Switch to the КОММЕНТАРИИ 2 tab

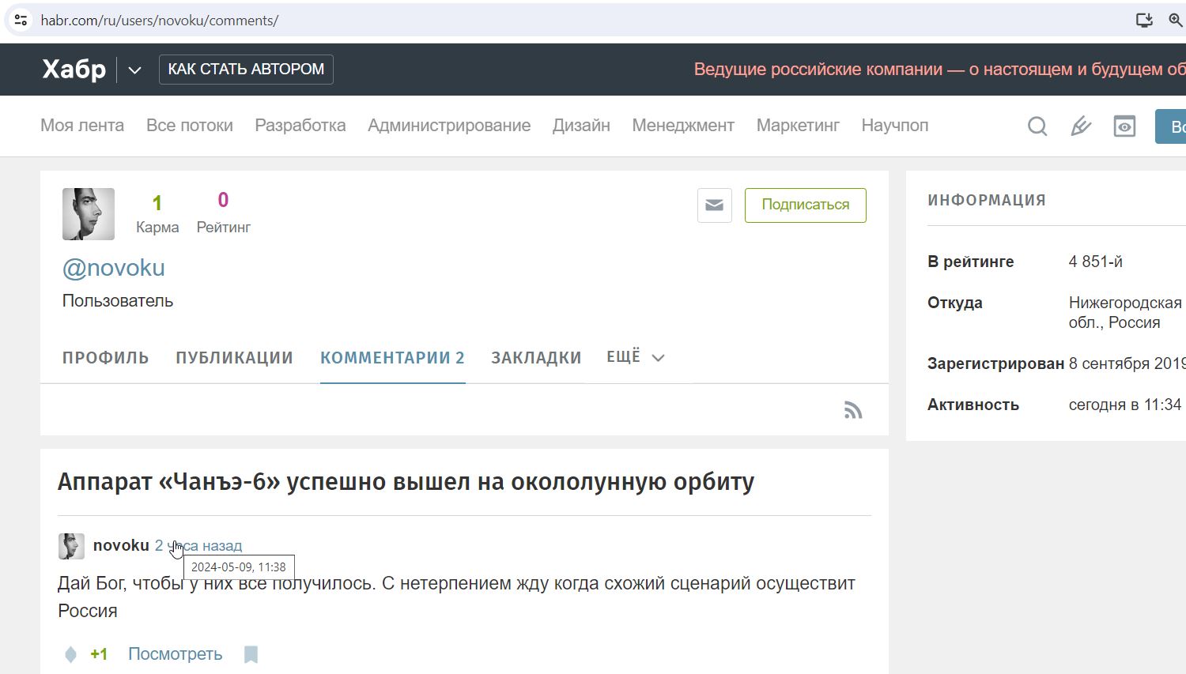coord(392,358)
